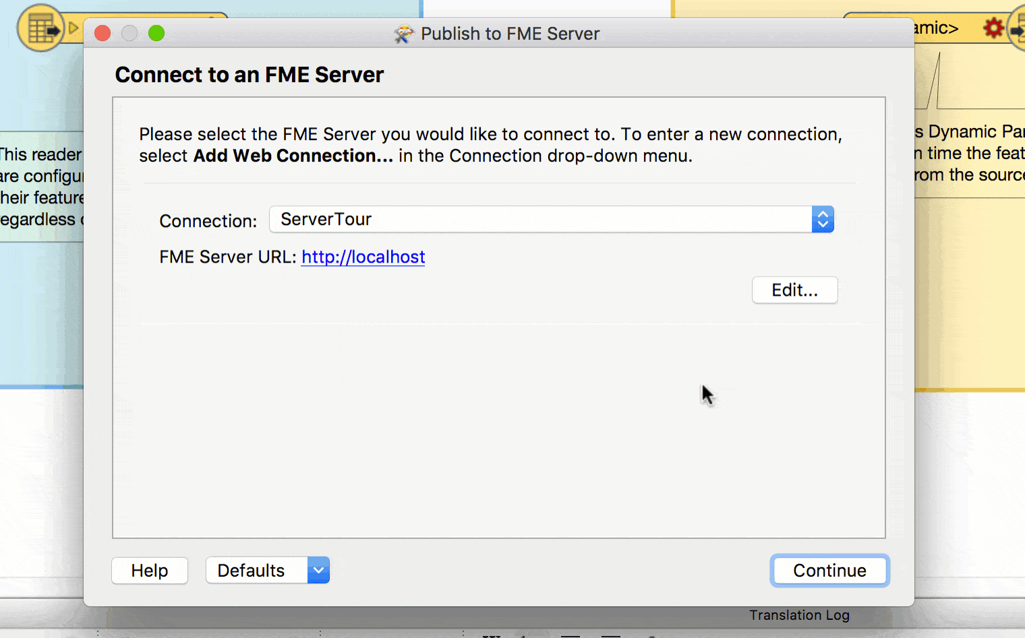Image resolution: width=1025 pixels, height=638 pixels.
Task: Click the red gear icon on the dynamic writer
Action: (x=993, y=28)
